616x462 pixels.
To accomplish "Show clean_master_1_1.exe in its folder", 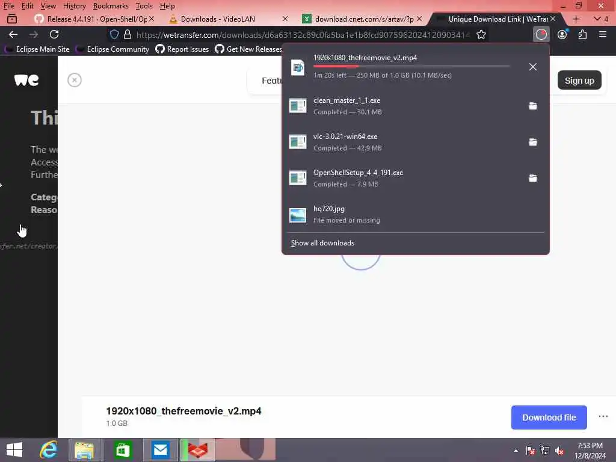I will [533, 106].
